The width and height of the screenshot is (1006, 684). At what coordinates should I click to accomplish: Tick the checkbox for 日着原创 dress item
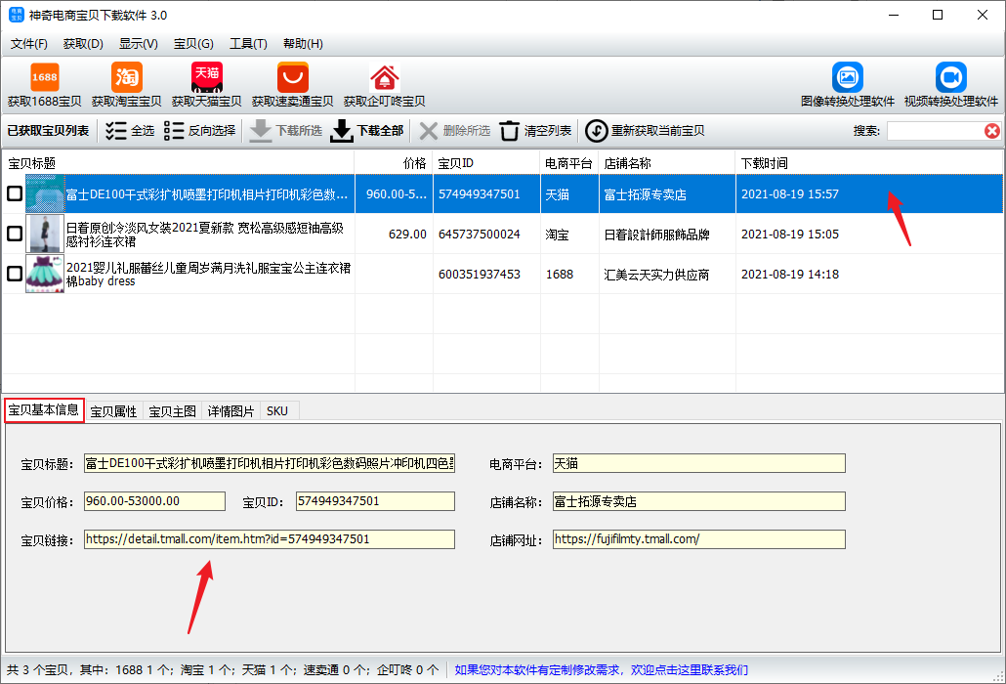pos(15,234)
